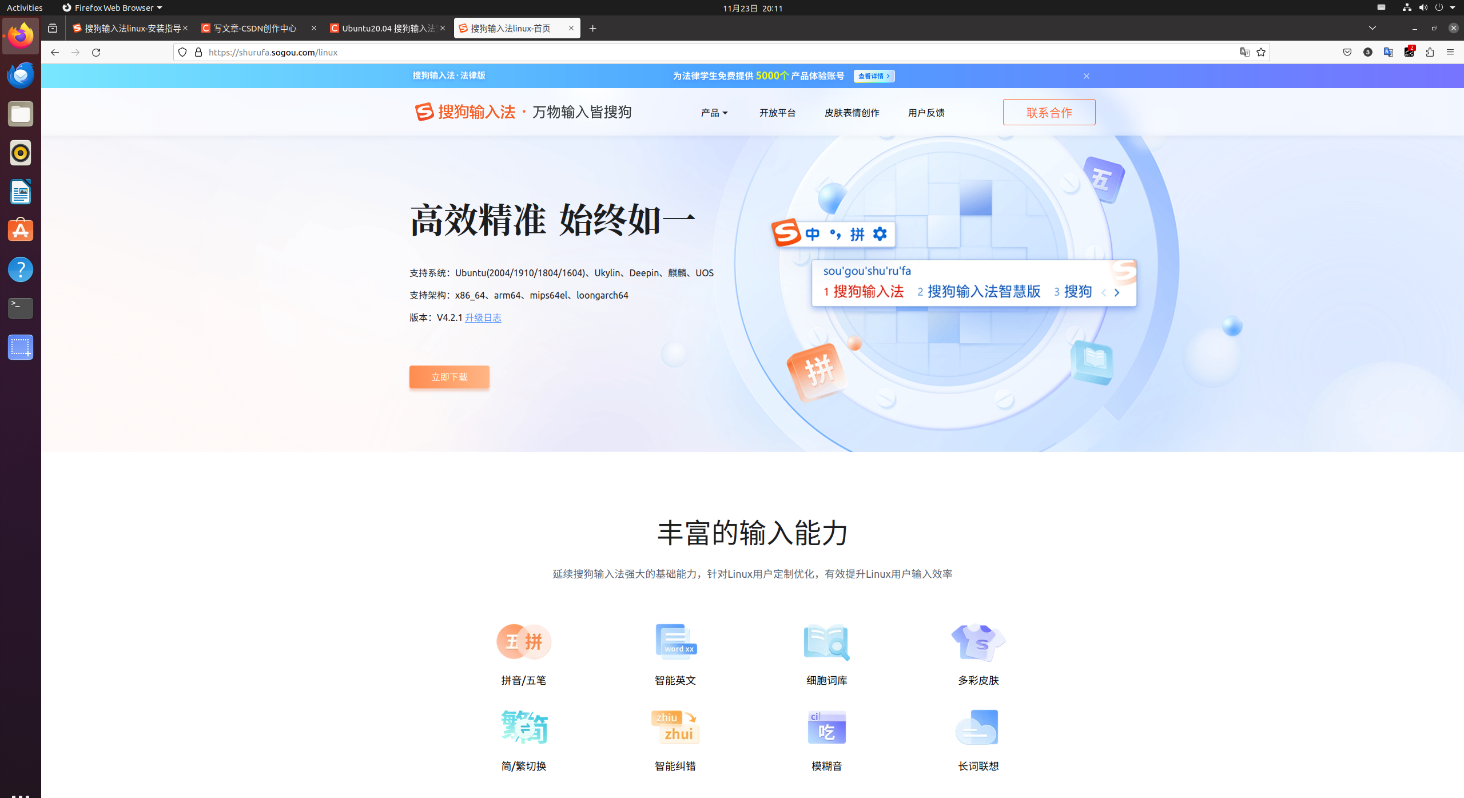The image size is (1464, 798).
Task: Click the Save to Pocket icon
Action: 1347,52
